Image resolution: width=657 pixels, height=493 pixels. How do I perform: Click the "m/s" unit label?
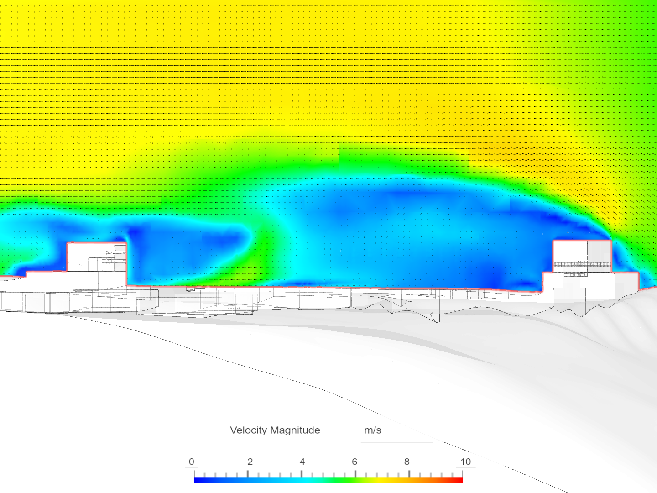click(373, 430)
